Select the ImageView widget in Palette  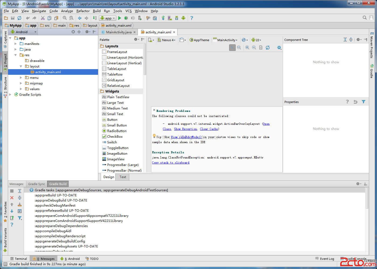point(116,159)
